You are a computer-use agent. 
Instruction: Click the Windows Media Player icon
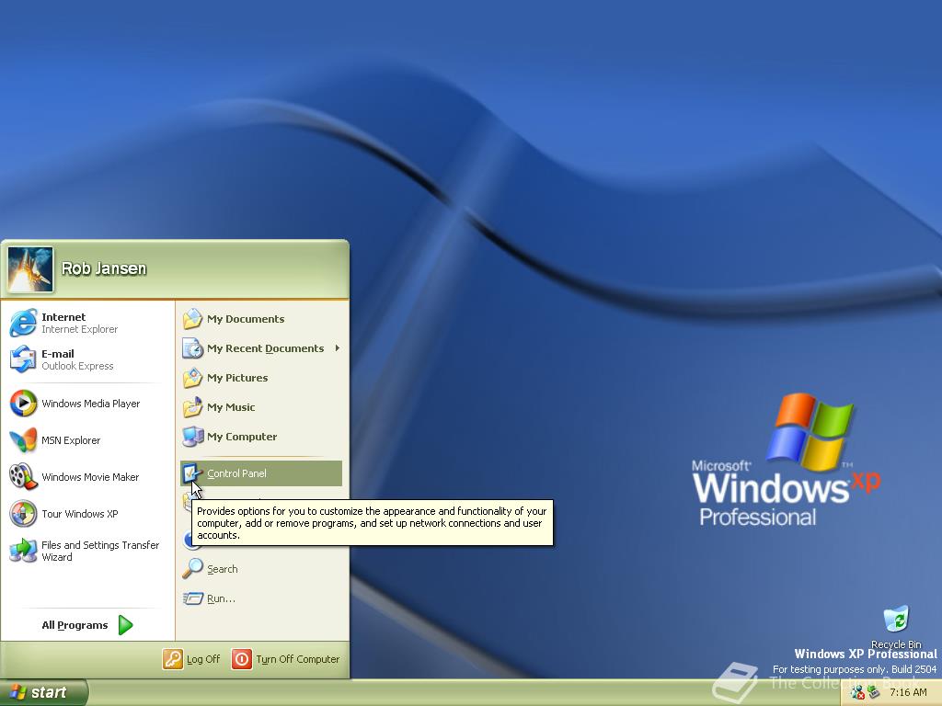23,404
